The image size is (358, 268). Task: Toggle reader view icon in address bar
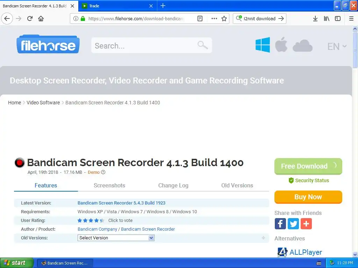click(x=200, y=18)
